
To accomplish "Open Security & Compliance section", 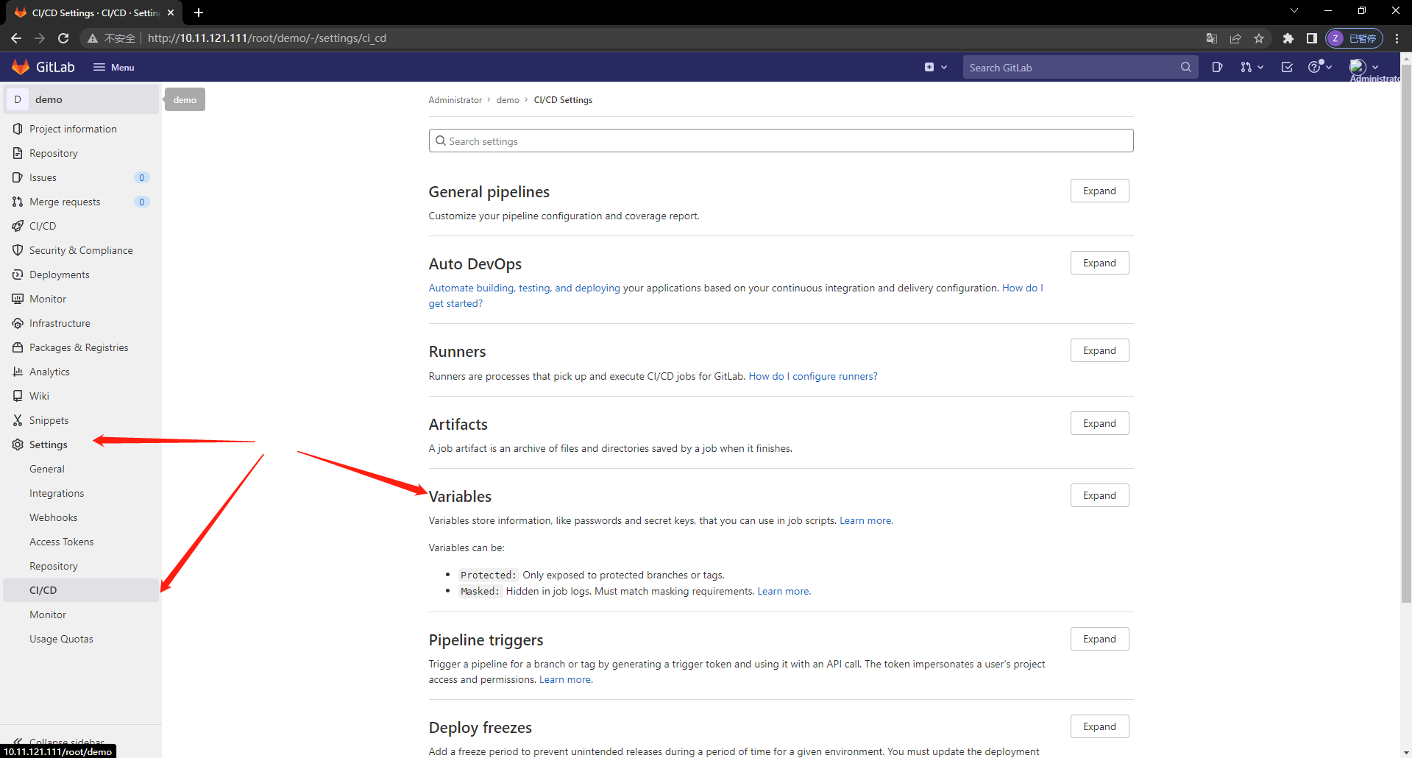I will coord(81,250).
